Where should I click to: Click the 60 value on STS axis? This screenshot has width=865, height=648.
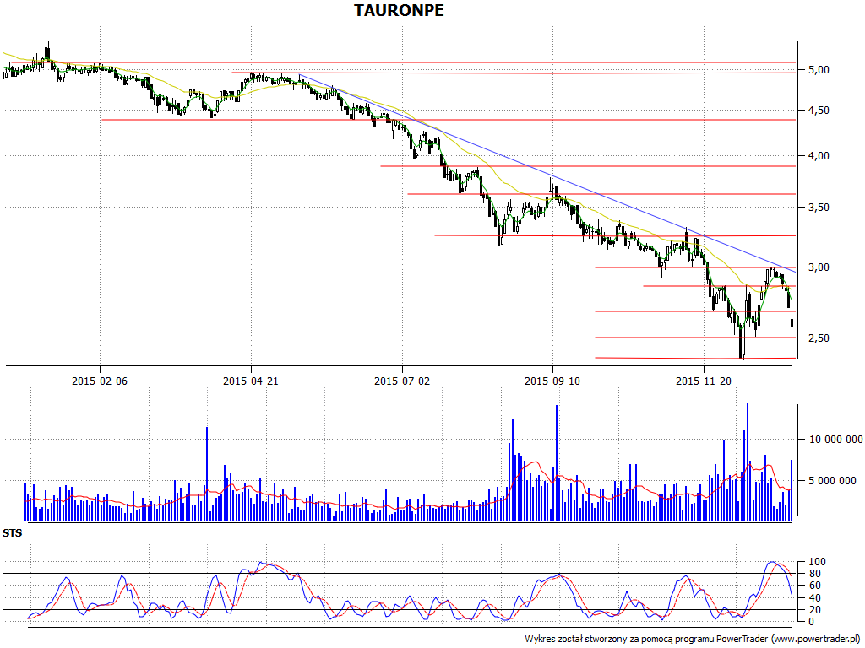point(814,586)
